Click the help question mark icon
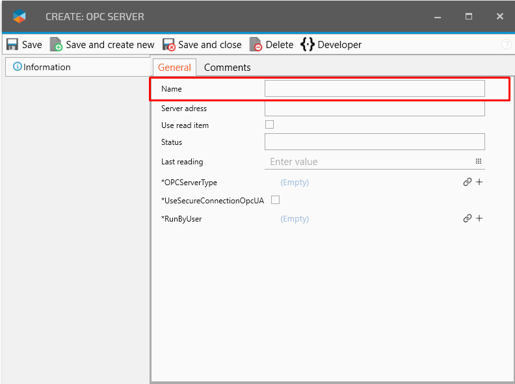This screenshot has width=515, height=384. pyautogui.click(x=507, y=45)
